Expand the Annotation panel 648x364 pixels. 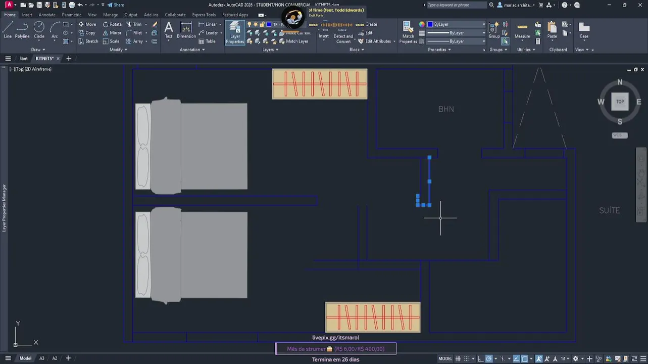tap(192, 50)
